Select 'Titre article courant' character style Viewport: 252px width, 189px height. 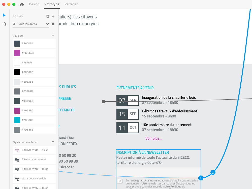coord(34,160)
